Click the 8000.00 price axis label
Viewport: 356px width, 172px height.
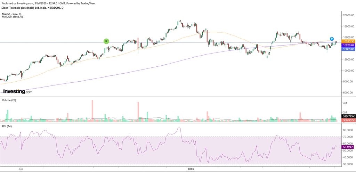tap(348, 81)
